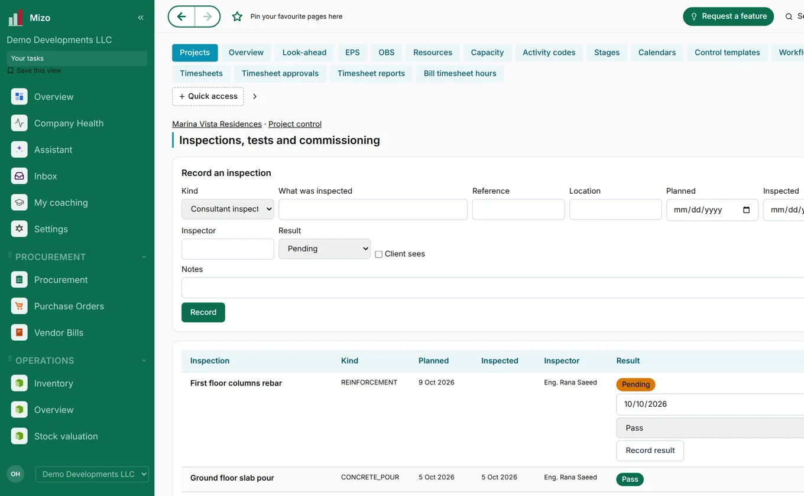Click the Quick access button
The width and height of the screenshot is (804, 496).
point(208,96)
